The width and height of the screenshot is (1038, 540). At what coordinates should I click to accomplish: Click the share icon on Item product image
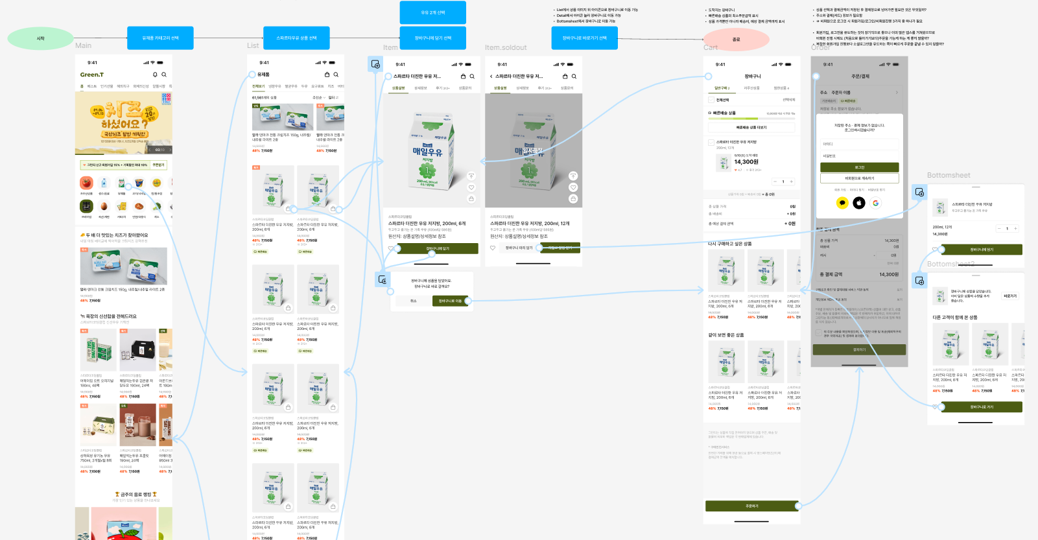471,176
